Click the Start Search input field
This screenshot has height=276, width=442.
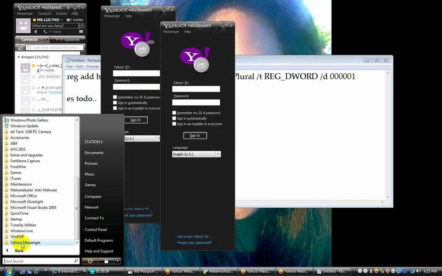tap(41, 261)
